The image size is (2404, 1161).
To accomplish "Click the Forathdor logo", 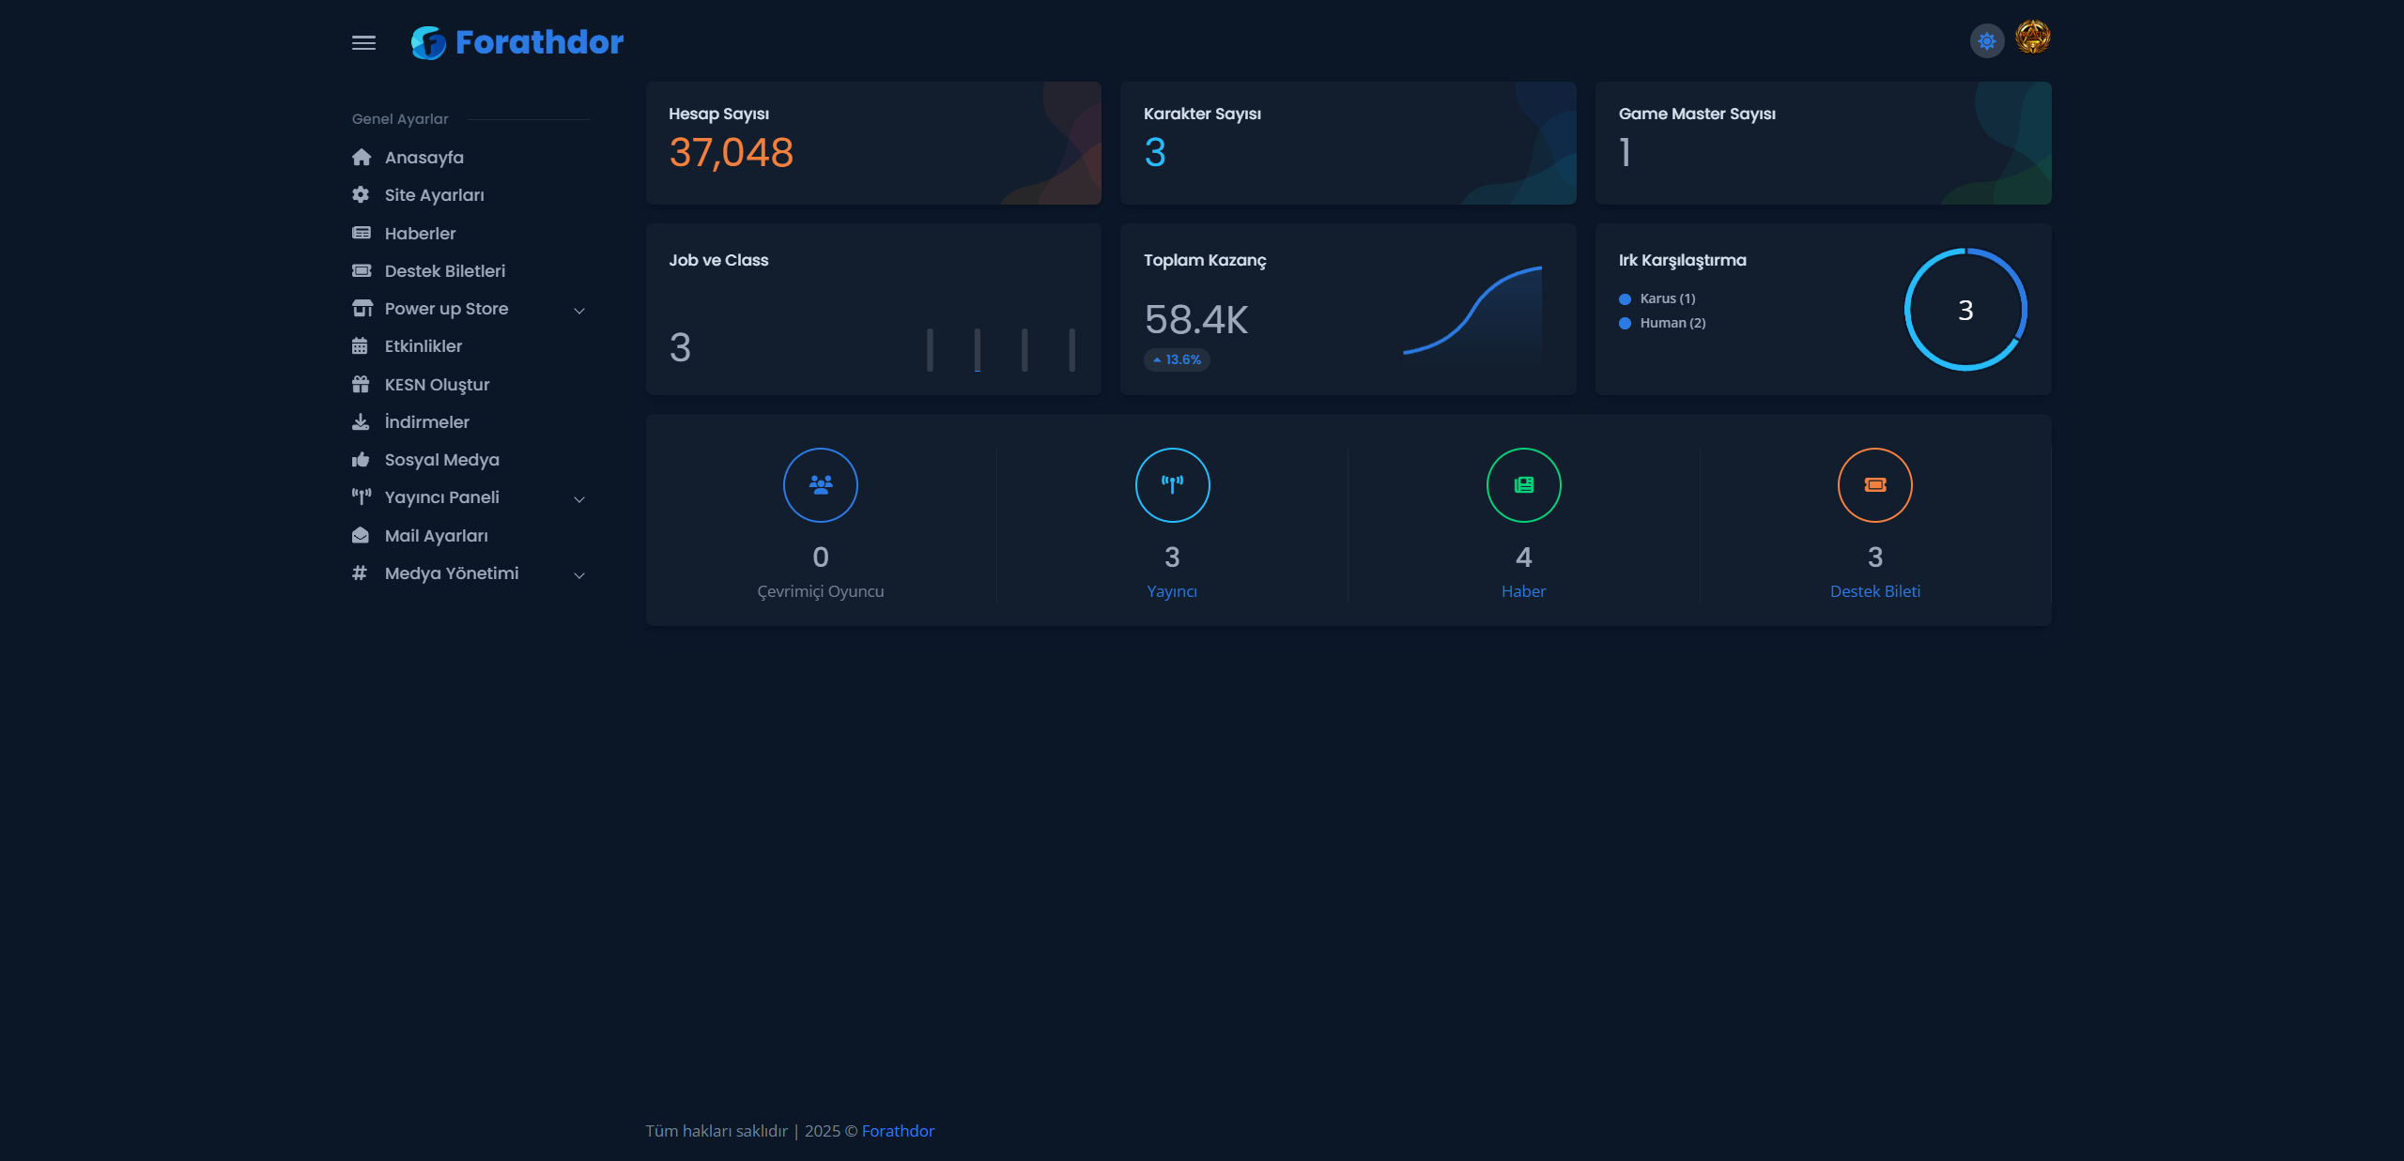I will (x=516, y=42).
